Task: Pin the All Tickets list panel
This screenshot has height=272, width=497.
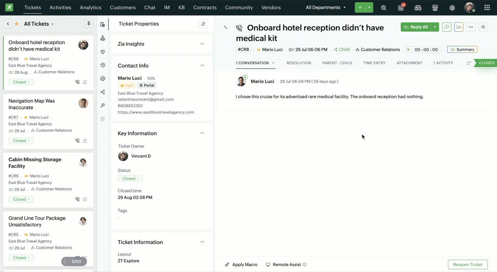Action: pyautogui.click(x=89, y=24)
